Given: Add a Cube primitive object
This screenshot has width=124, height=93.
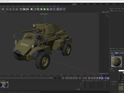Looking at the screenshot, I should 32,9.
